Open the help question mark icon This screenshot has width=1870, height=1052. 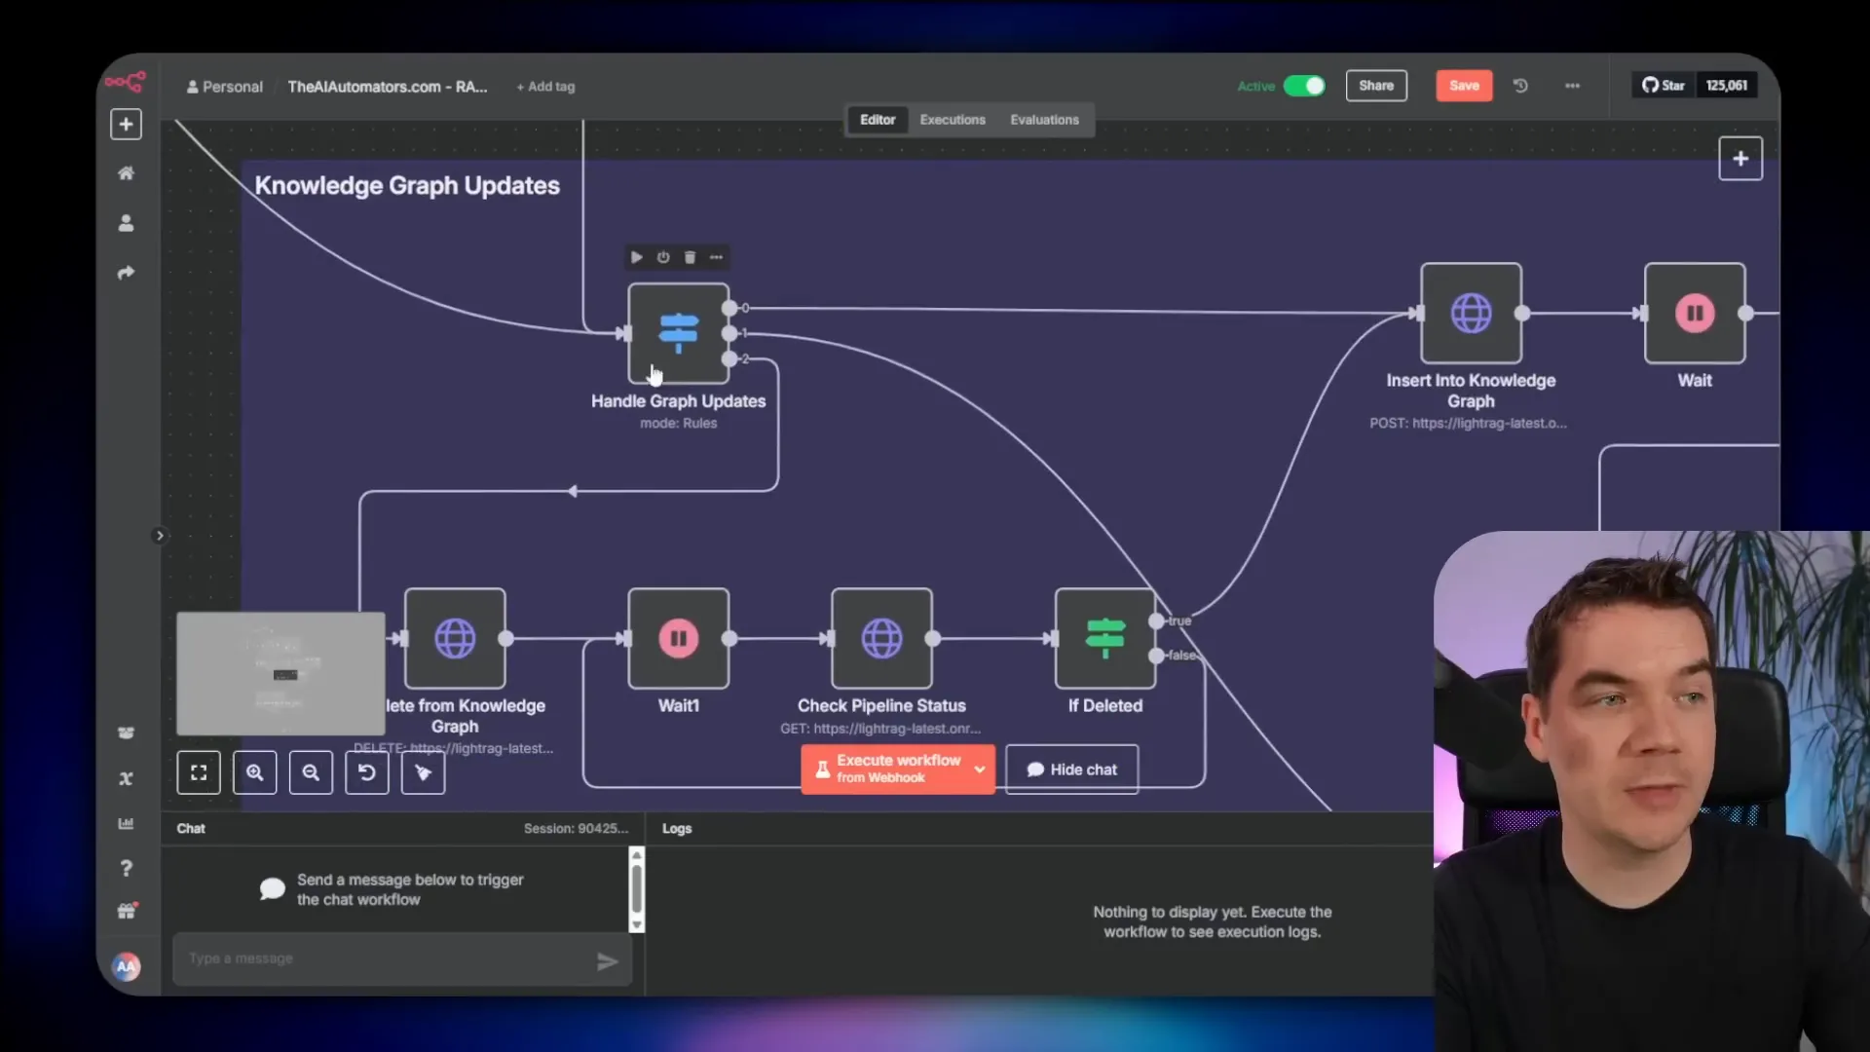[x=126, y=868]
